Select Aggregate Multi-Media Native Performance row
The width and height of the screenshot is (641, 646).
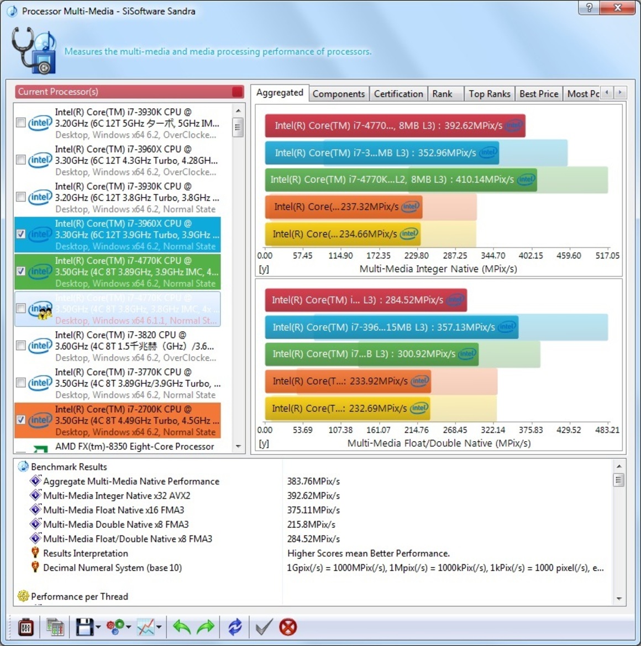131,481
